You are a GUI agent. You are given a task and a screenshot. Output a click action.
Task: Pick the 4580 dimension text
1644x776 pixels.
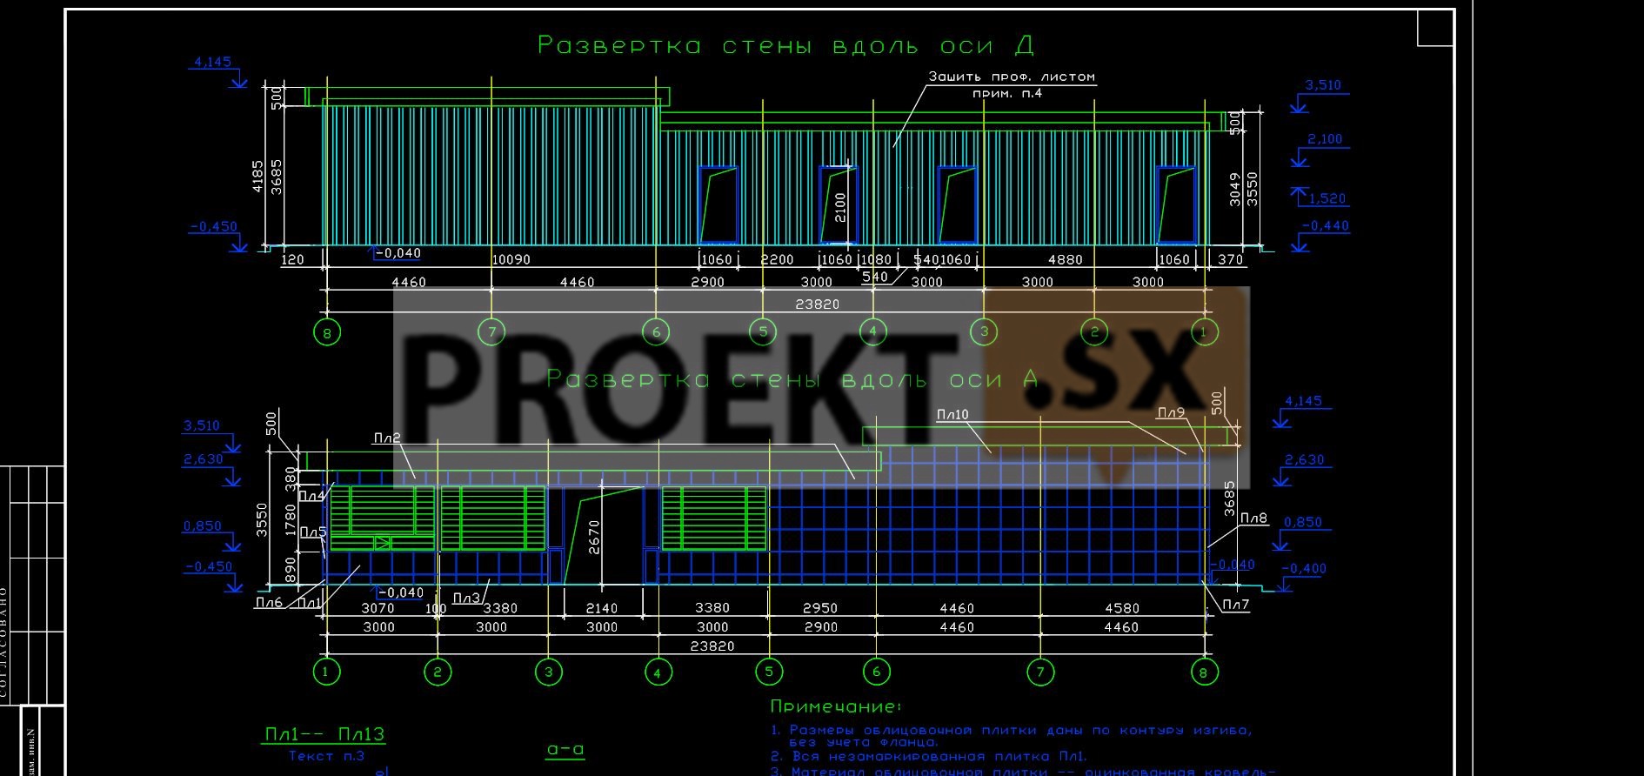[1121, 608]
